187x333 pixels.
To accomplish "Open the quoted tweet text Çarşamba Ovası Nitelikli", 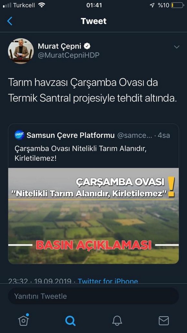I will point(81,153).
